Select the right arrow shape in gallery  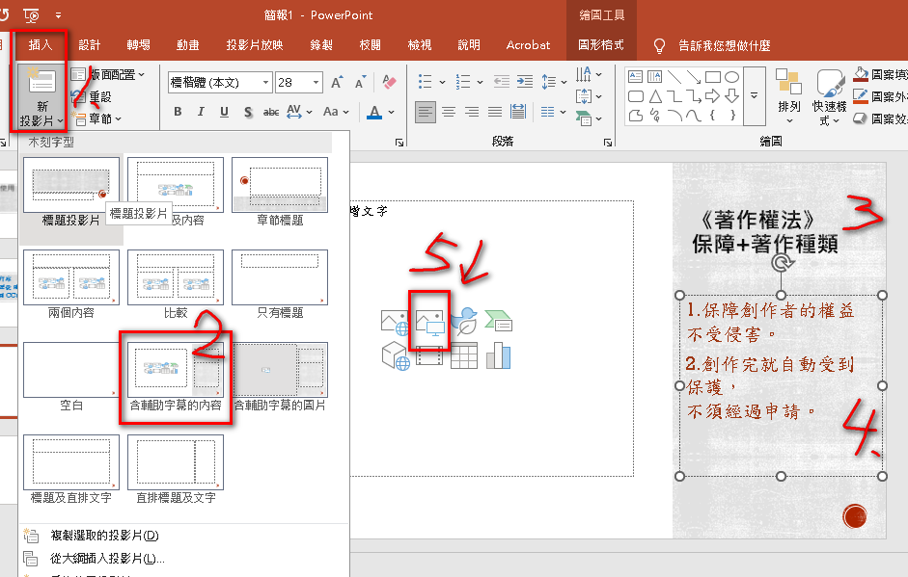coord(713,96)
